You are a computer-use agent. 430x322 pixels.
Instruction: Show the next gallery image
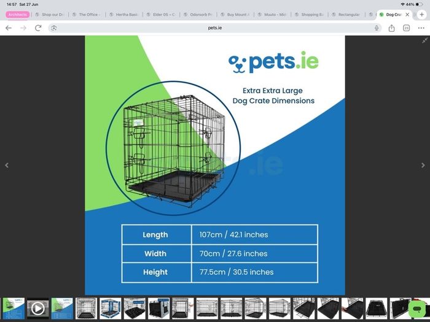pyautogui.click(x=423, y=165)
